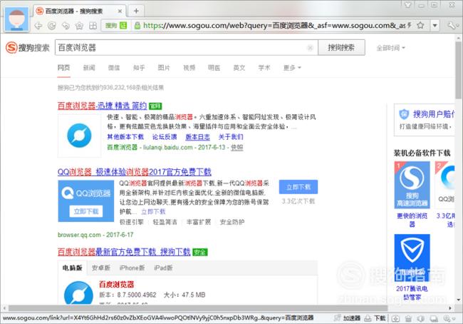Switch to the 视频 search tab
The height and width of the screenshot is (324, 463).
coord(189,68)
